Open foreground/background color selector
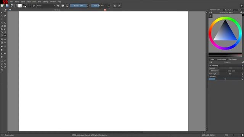This screenshot has width=244, height=137. point(24,6)
